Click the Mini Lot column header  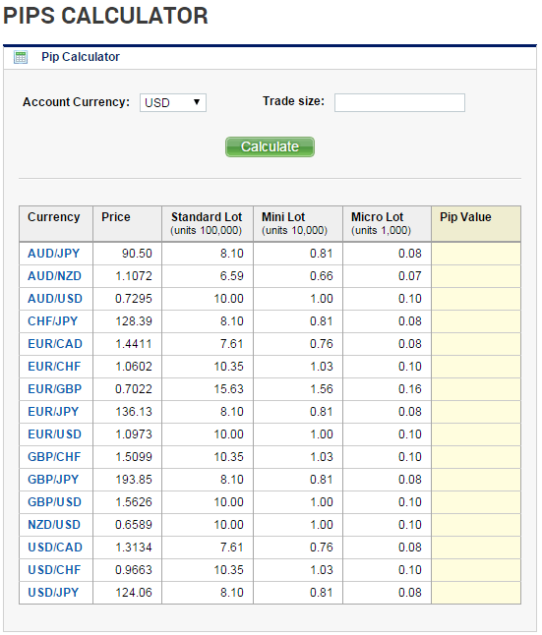[298, 223]
